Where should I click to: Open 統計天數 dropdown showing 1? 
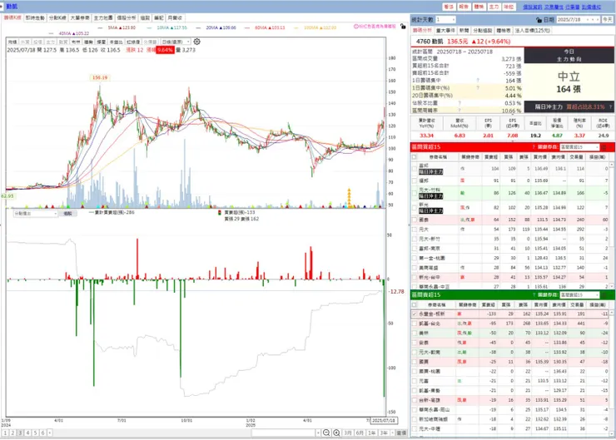pyautogui.click(x=445, y=19)
